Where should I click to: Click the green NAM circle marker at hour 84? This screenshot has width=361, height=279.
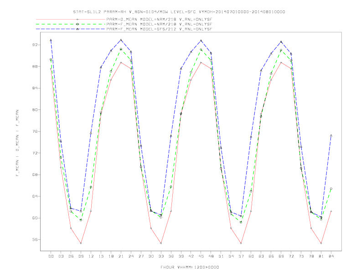tap(331, 189)
